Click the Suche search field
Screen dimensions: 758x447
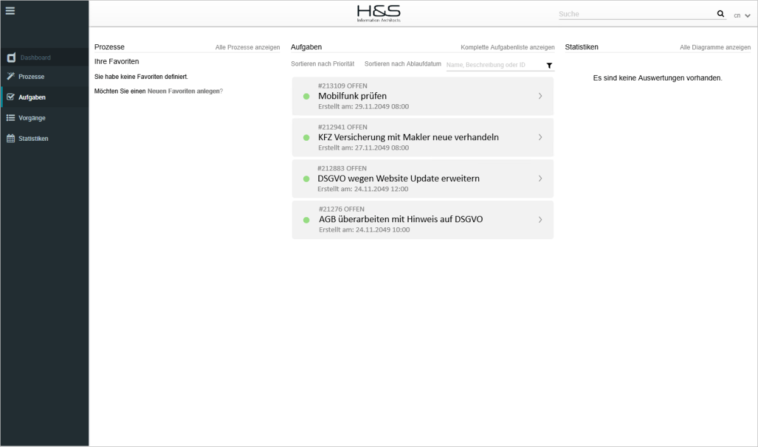[x=635, y=14]
